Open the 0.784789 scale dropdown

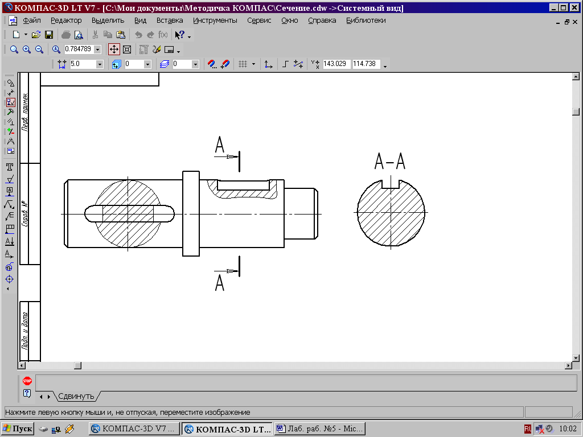click(x=97, y=50)
